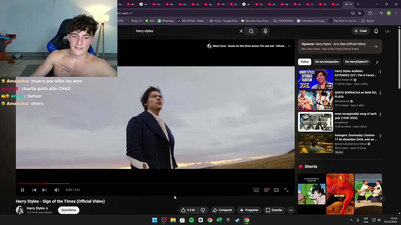Open the 'era real' Spider-Man short
The image size is (401, 225).
coord(340,194)
